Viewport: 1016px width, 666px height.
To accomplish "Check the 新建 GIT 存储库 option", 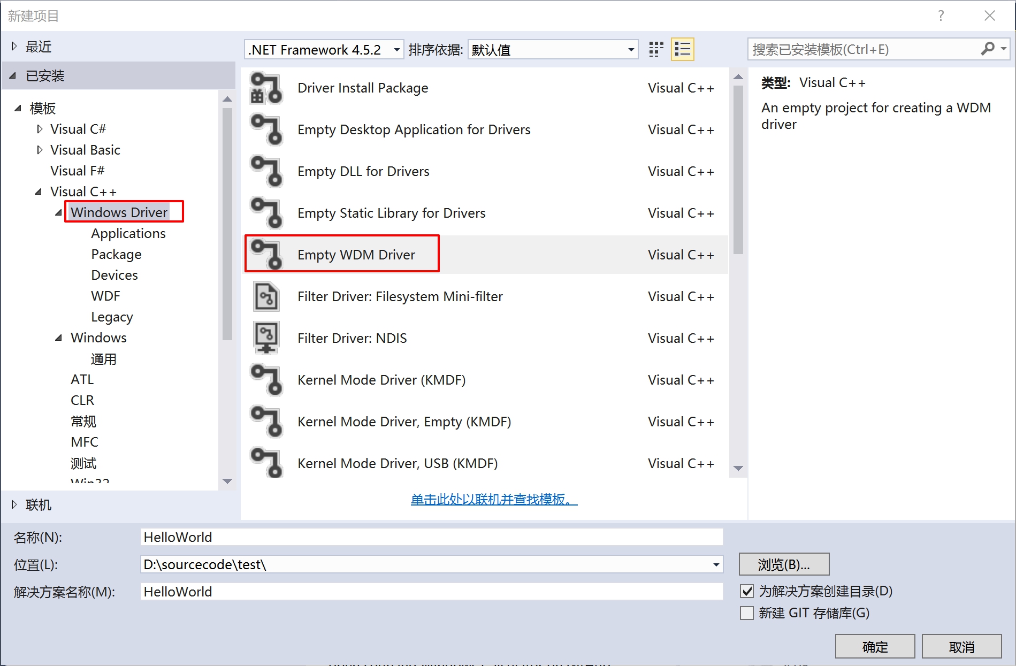I will 746,613.
